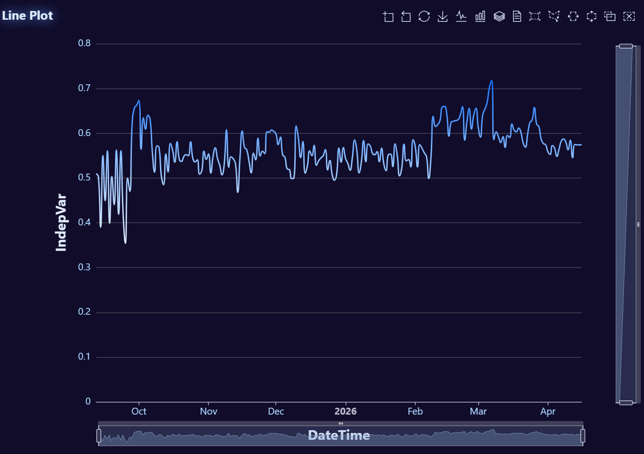Switch to line chart view icon

(x=461, y=17)
